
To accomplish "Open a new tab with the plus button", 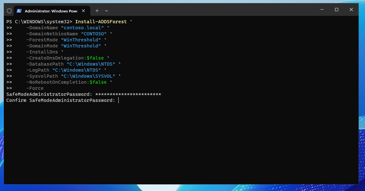I will click(x=97, y=11).
